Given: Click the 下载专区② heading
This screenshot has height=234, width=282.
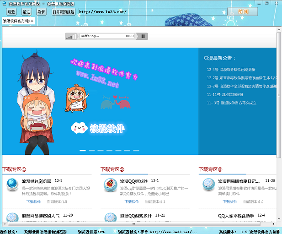Looking at the screenshot, I should [112, 169].
